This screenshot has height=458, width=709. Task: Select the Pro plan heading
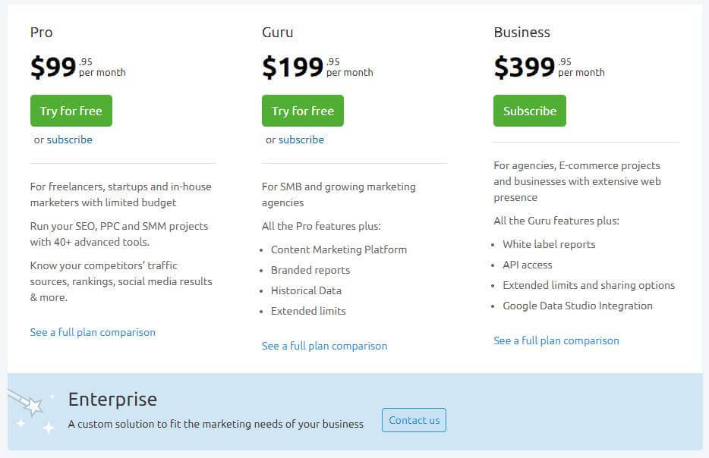click(41, 33)
